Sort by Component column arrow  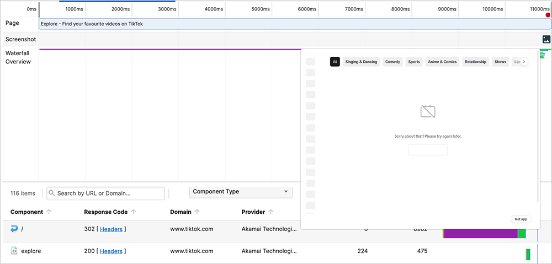(49, 212)
